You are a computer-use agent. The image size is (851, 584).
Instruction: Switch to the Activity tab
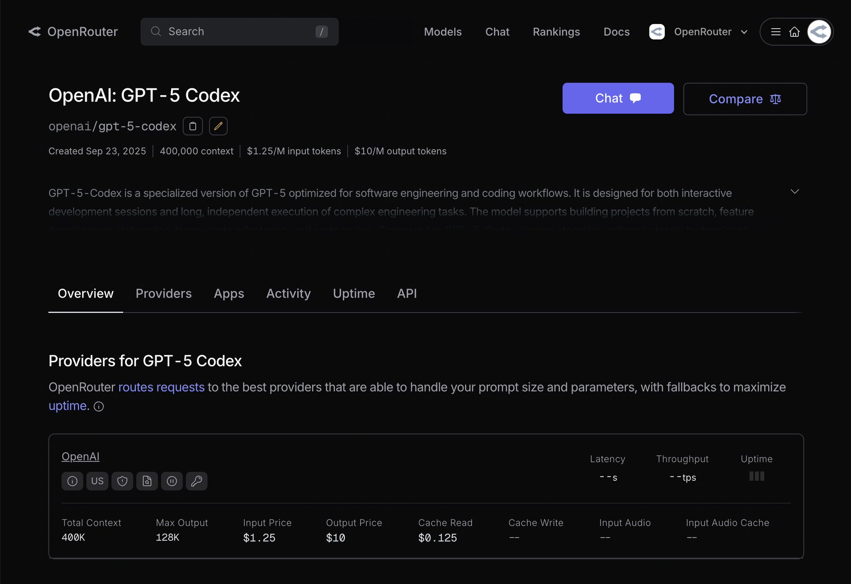(288, 293)
